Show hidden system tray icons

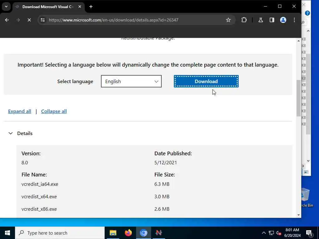(x=264, y=233)
